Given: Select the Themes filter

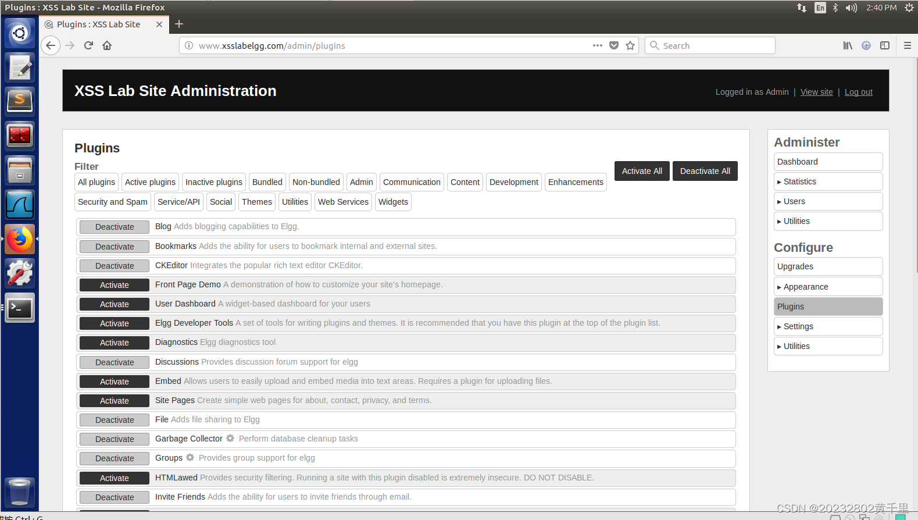Looking at the screenshot, I should click(257, 202).
